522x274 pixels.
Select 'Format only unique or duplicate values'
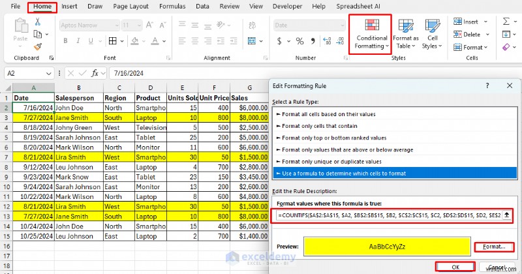pos(395,162)
